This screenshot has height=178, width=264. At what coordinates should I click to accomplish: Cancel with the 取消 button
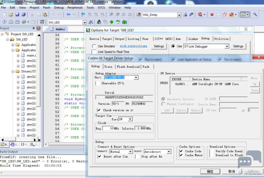(x=232, y=171)
